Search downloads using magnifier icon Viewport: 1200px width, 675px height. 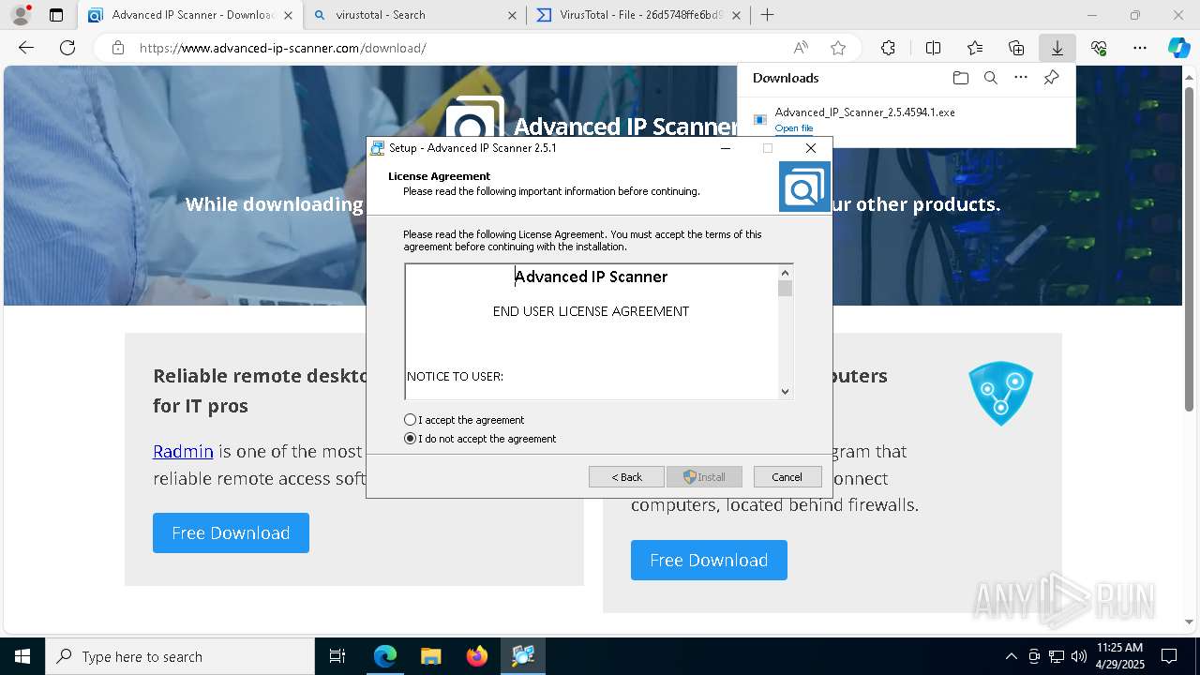point(990,78)
